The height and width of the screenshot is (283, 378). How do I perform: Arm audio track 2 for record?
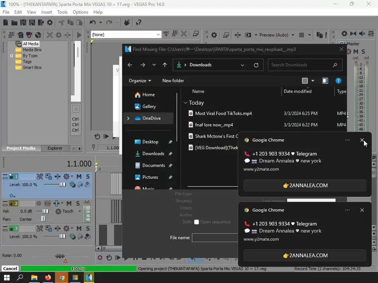[38, 203]
